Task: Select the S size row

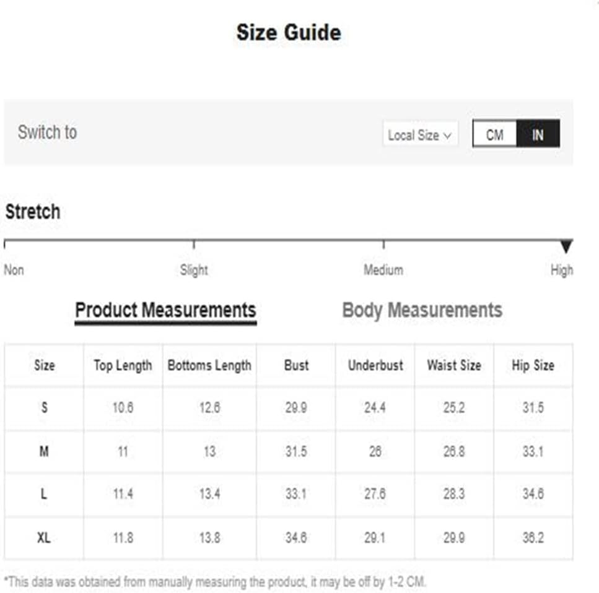Action: tap(289, 408)
